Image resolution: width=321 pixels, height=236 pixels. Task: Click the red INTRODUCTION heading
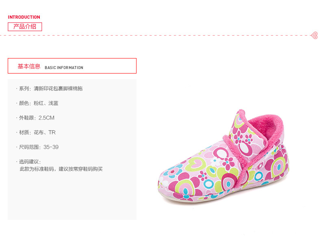click(x=24, y=17)
